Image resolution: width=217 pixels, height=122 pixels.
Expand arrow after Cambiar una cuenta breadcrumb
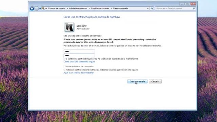point(111,8)
